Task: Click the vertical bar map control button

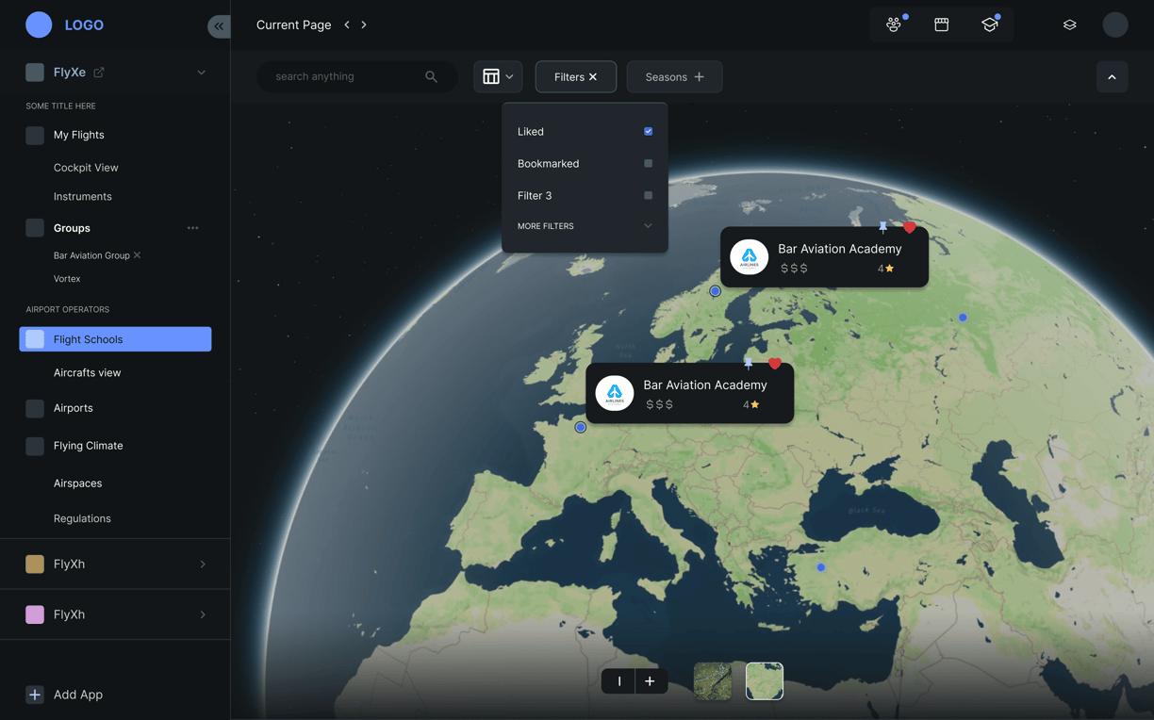Action: [618, 680]
